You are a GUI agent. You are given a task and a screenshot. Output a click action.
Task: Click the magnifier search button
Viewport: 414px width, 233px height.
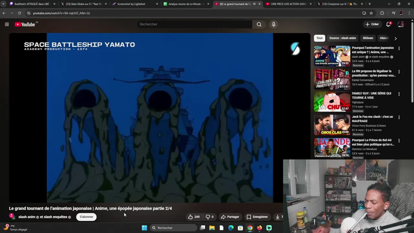click(259, 24)
